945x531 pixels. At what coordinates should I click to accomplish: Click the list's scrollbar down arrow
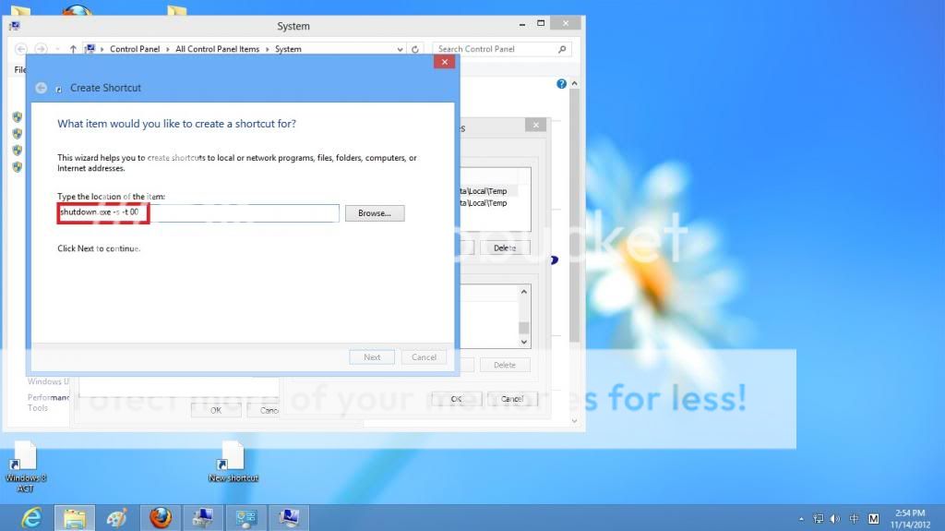coord(524,342)
